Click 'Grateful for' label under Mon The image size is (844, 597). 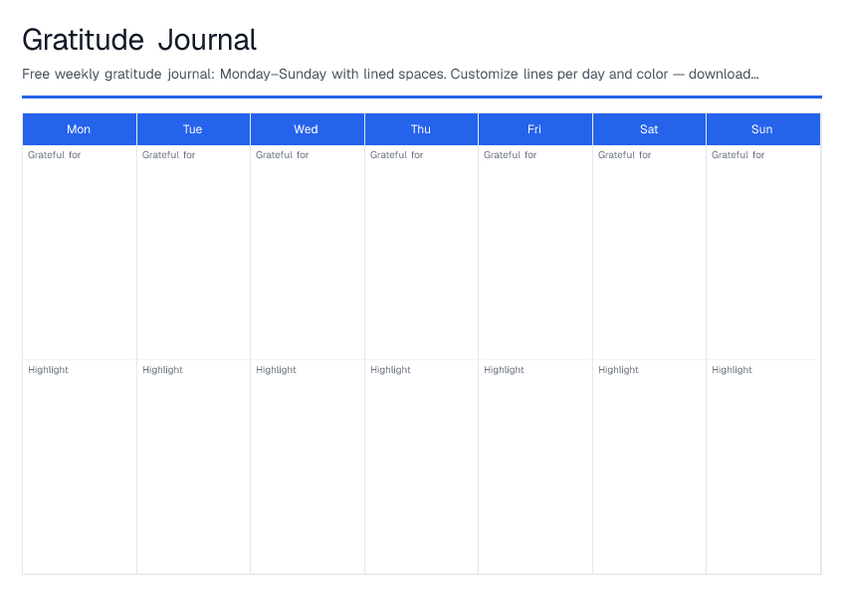pyautogui.click(x=55, y=155)
